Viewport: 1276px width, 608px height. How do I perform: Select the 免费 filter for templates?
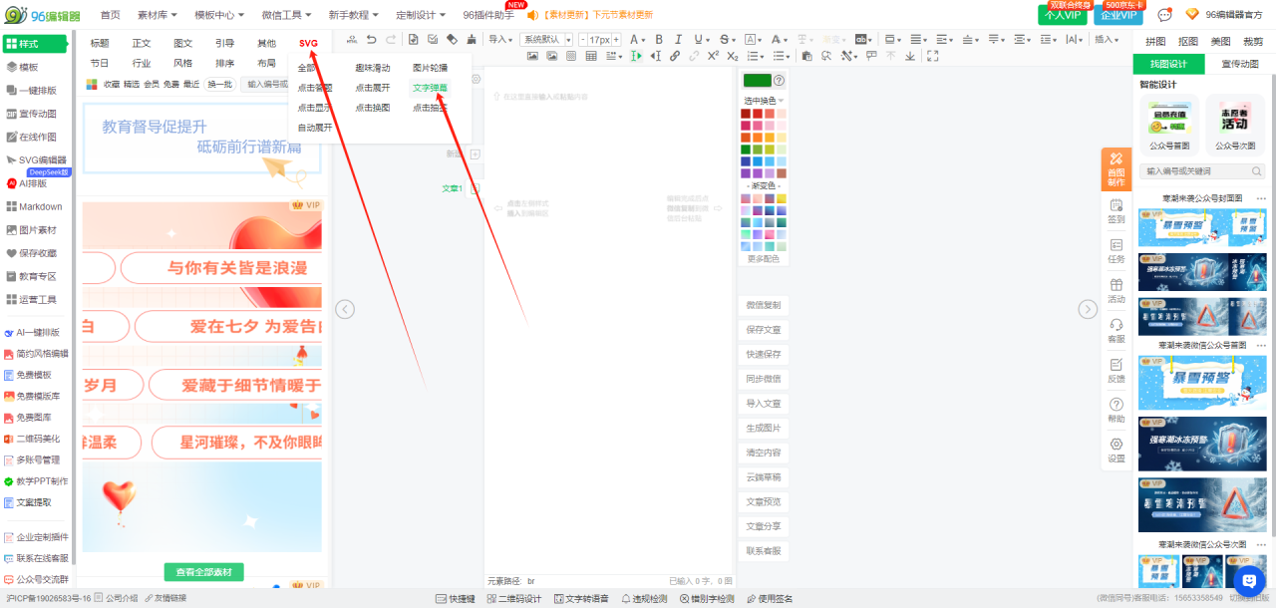(171, 85)
